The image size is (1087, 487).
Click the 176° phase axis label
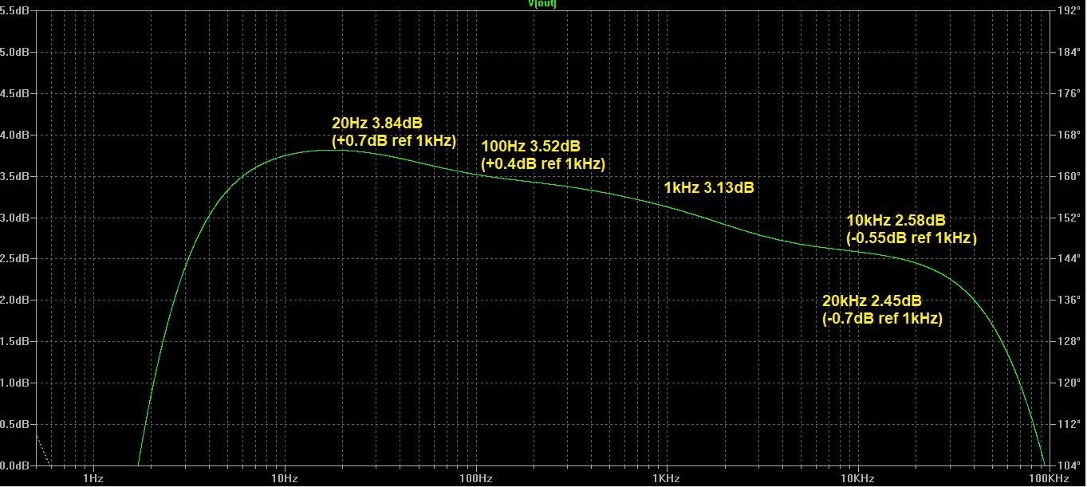click(x=1069, y=93)
